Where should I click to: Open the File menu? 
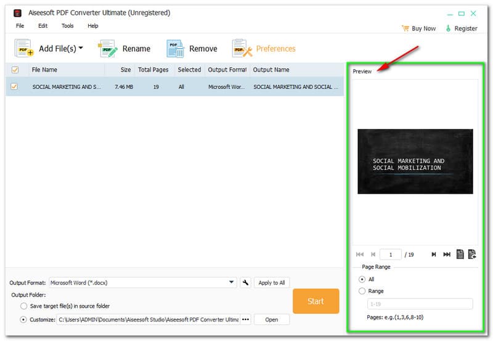tap(20, 26)
